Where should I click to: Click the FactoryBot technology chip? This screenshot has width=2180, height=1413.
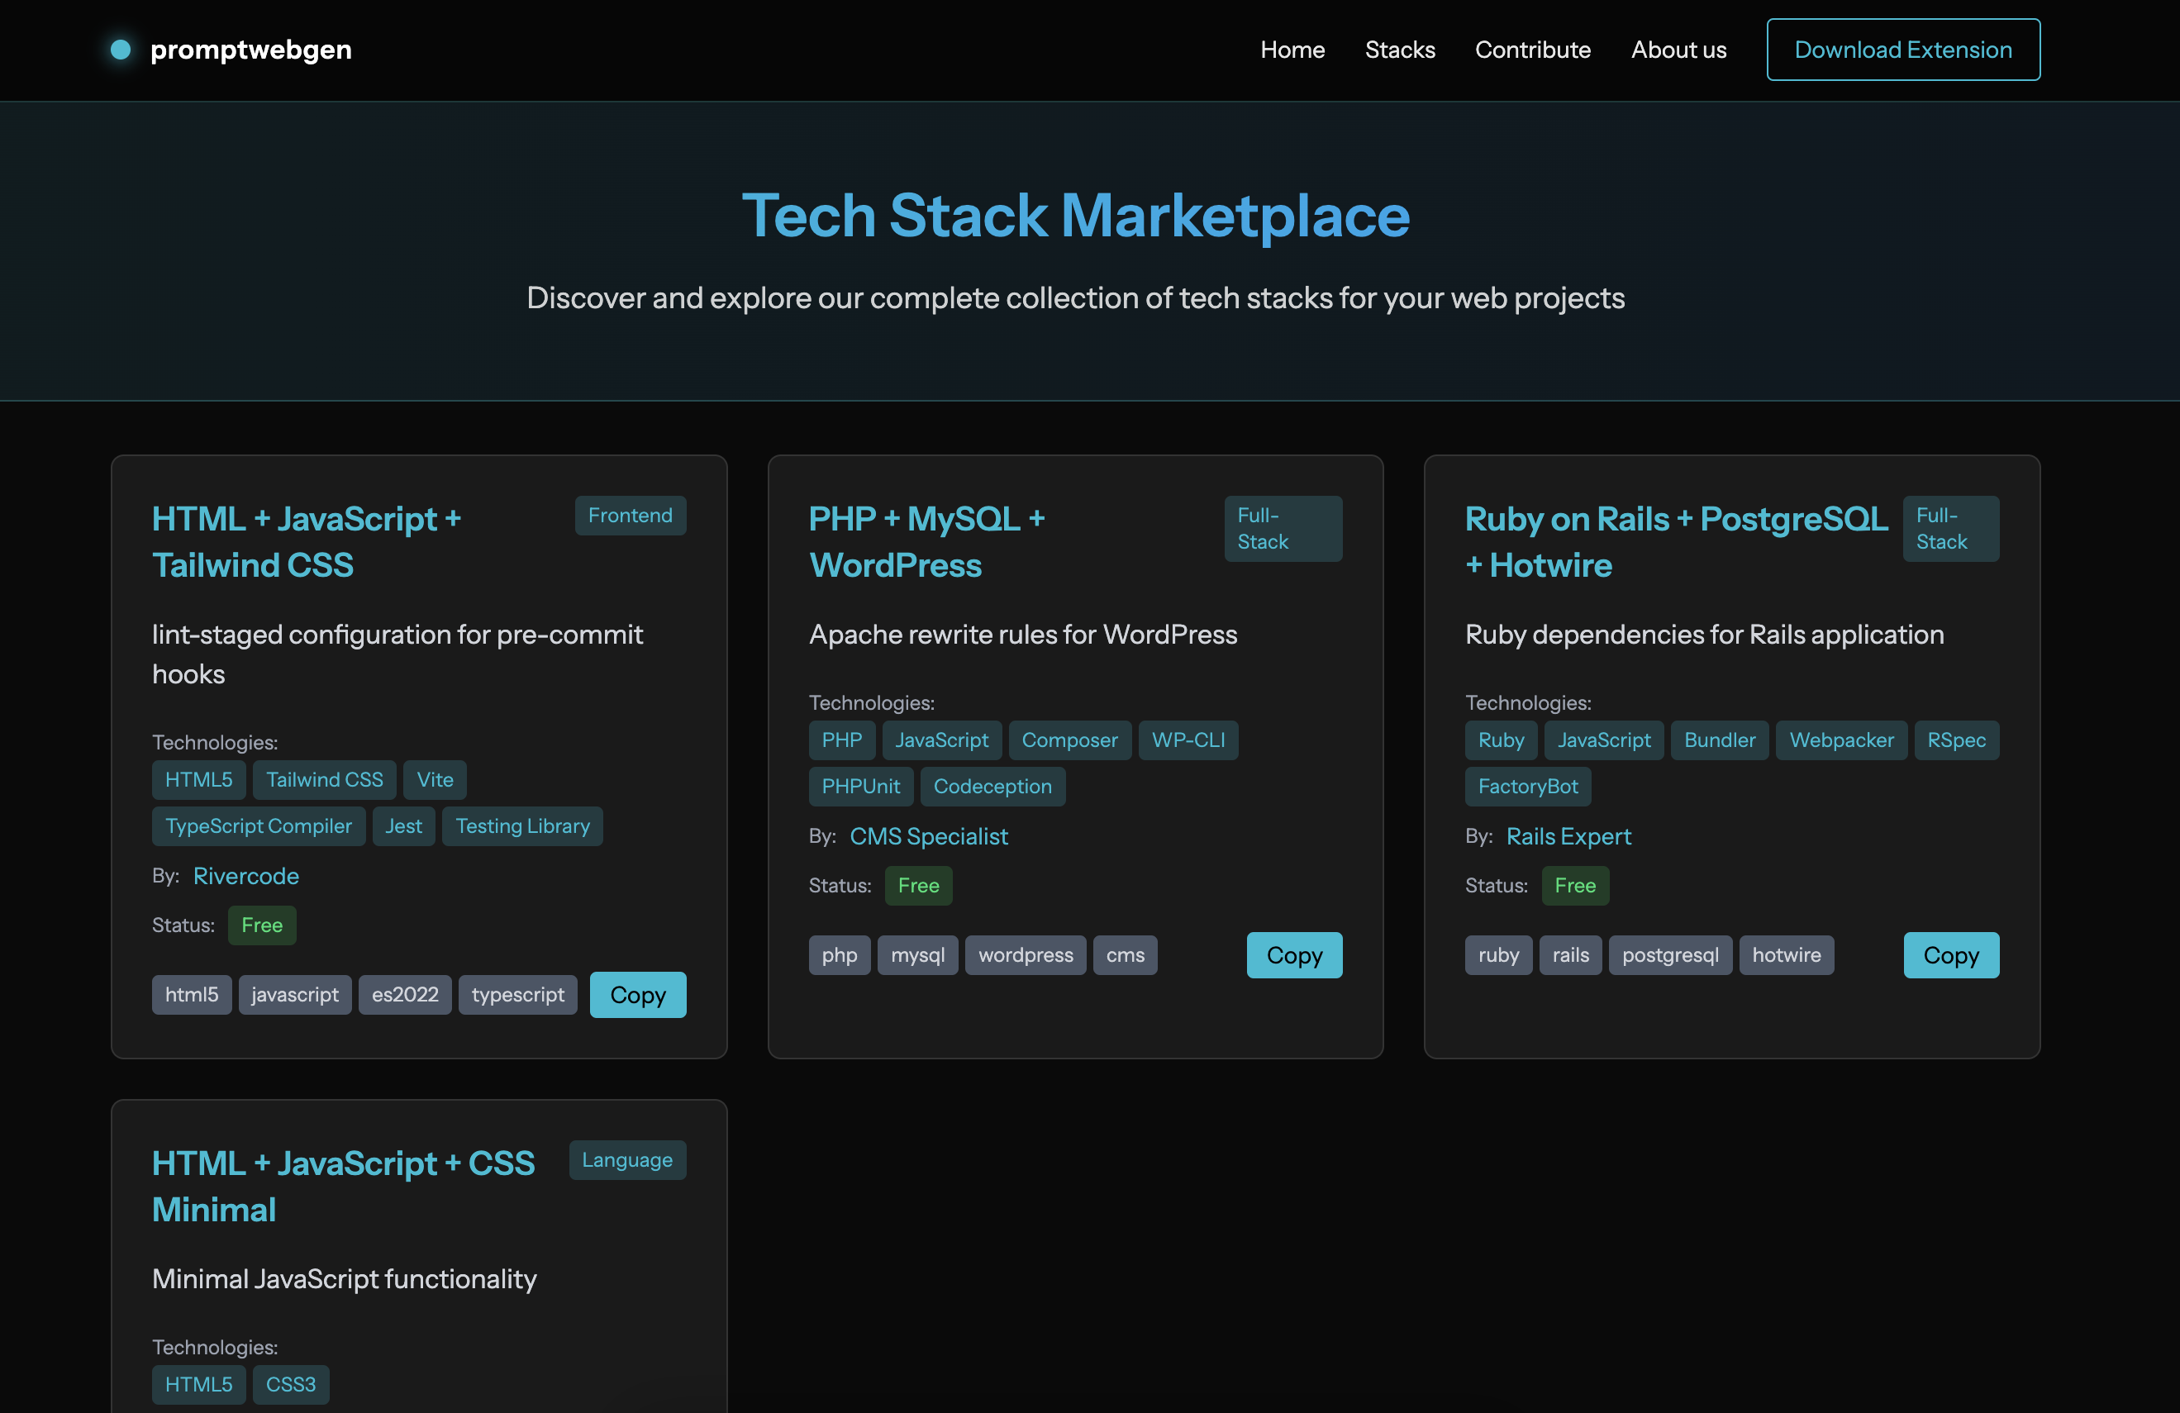tap(1527, 787)
